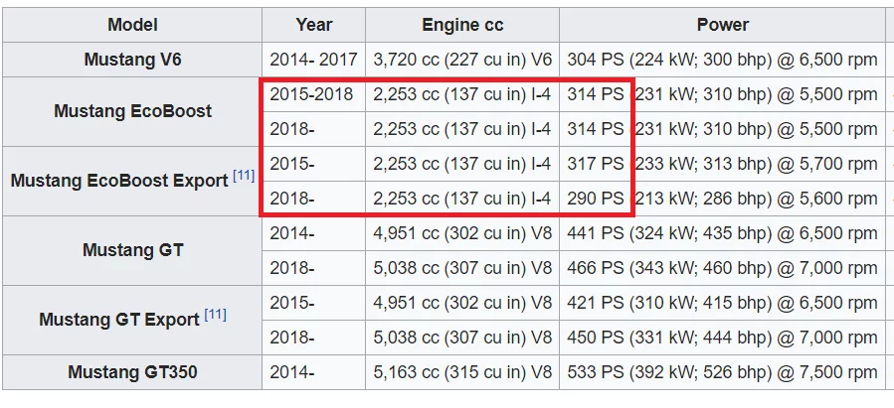
Task: Click the 290 PS power value
Action: click(596, 199)
